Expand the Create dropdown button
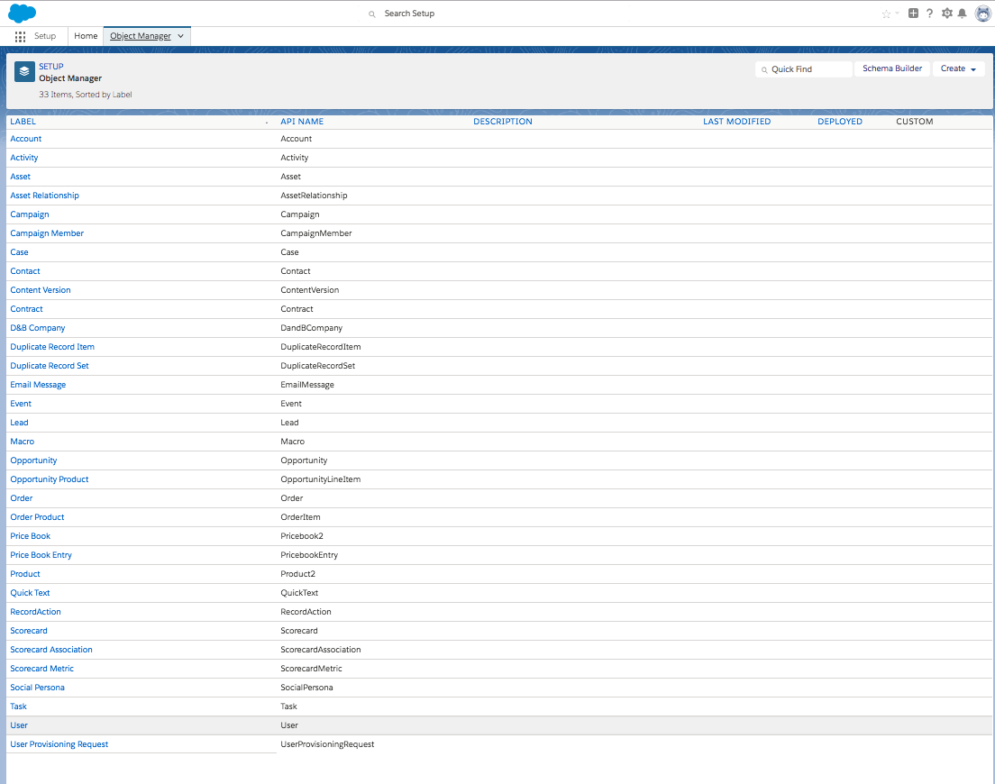Screen dimensions: 995x784 point(958,68)
